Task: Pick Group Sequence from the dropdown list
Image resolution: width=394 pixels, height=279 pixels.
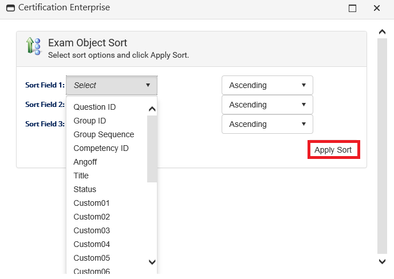Action: 104,134
